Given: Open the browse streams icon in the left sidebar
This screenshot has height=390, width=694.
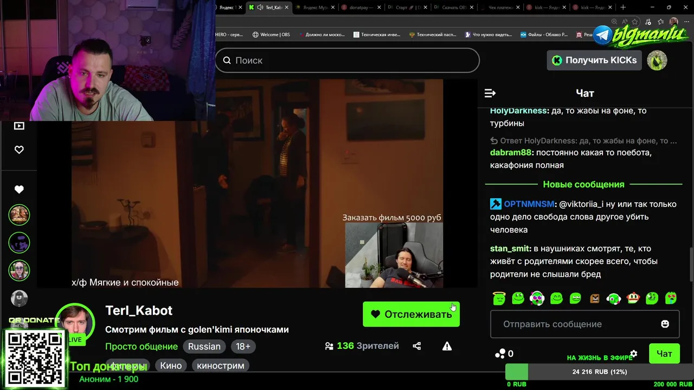Looking at the screenshot, I should tap(19, 126).
